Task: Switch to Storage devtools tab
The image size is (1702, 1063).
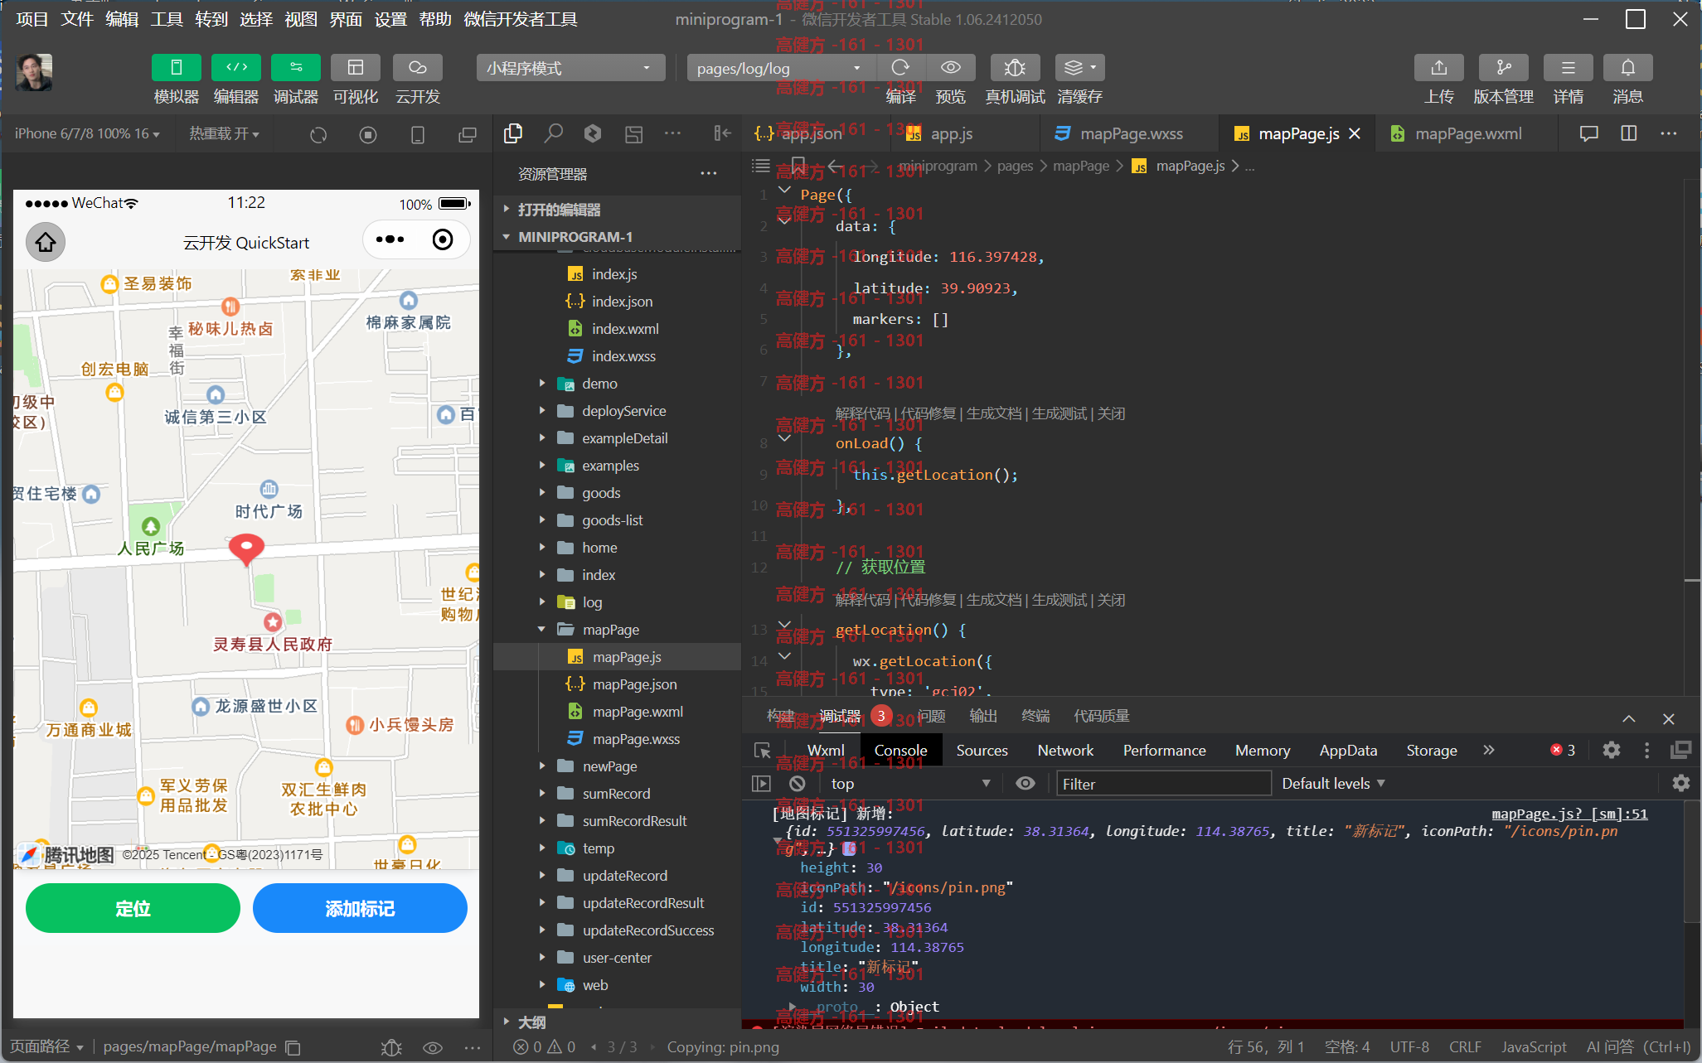Action: coord(1432,750)
